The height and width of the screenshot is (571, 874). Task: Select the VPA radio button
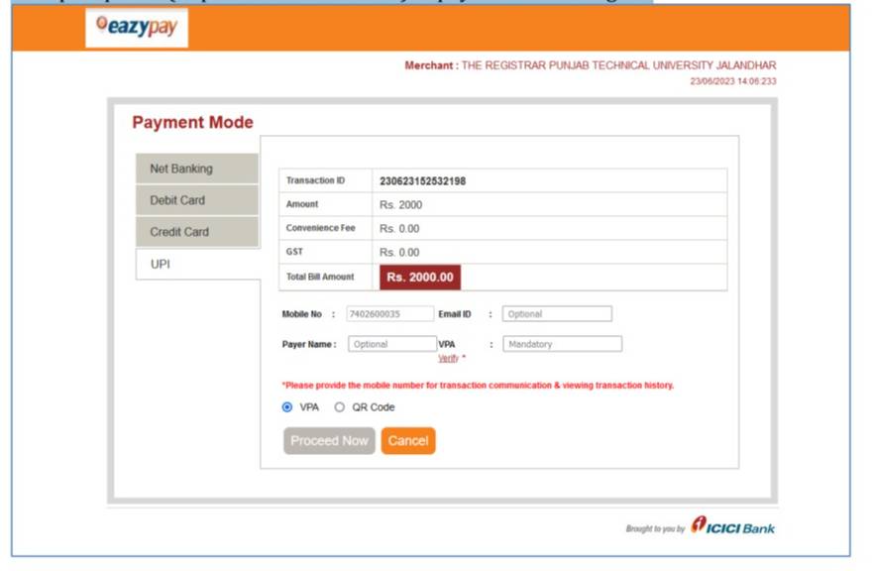click(x=287, y=405)
